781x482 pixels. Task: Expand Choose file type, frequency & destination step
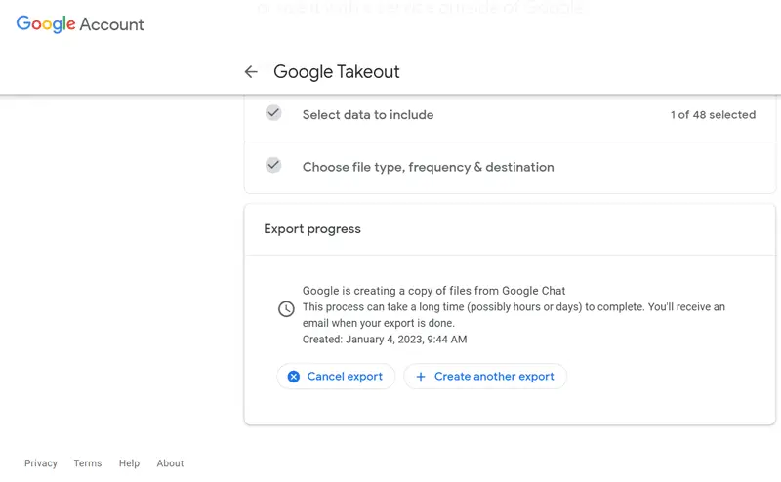point(428,167)
